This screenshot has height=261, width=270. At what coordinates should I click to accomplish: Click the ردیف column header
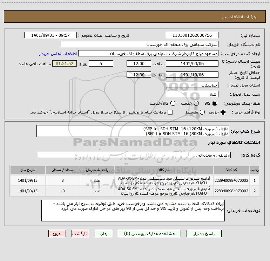pos(255,170)
